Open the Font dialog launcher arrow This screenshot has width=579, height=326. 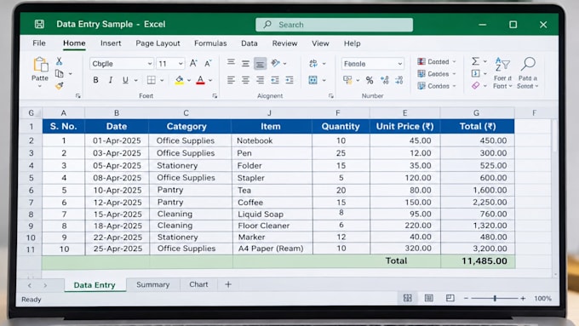click(215, 96)
